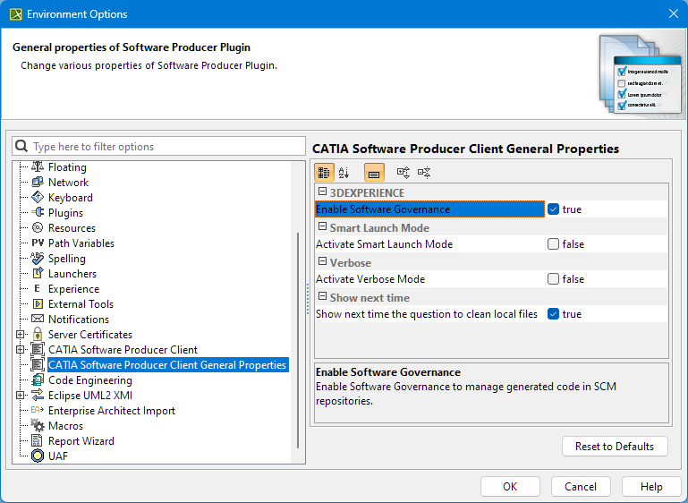Uncheck Enable Software Governance checkbox
The image size is (688, 503).
tap(554, 209)
